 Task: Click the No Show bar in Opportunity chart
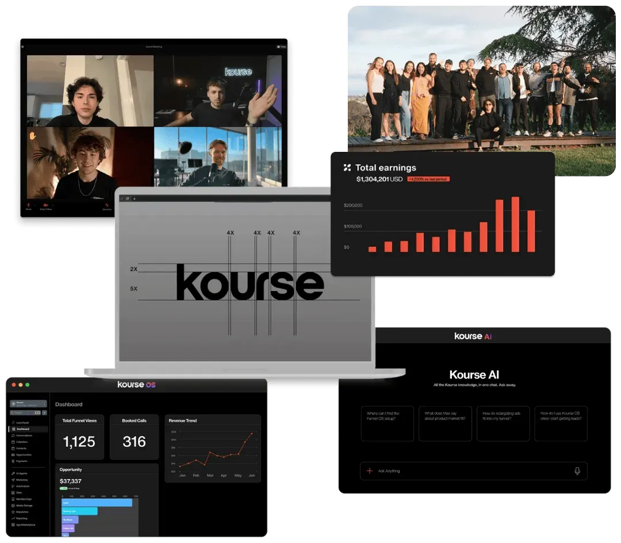point(70,519)
